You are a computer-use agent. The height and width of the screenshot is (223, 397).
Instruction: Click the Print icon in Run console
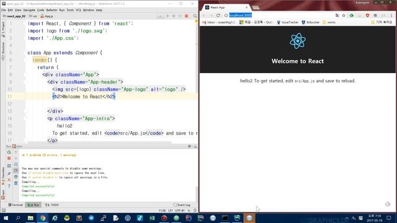[x=16, y=177]
